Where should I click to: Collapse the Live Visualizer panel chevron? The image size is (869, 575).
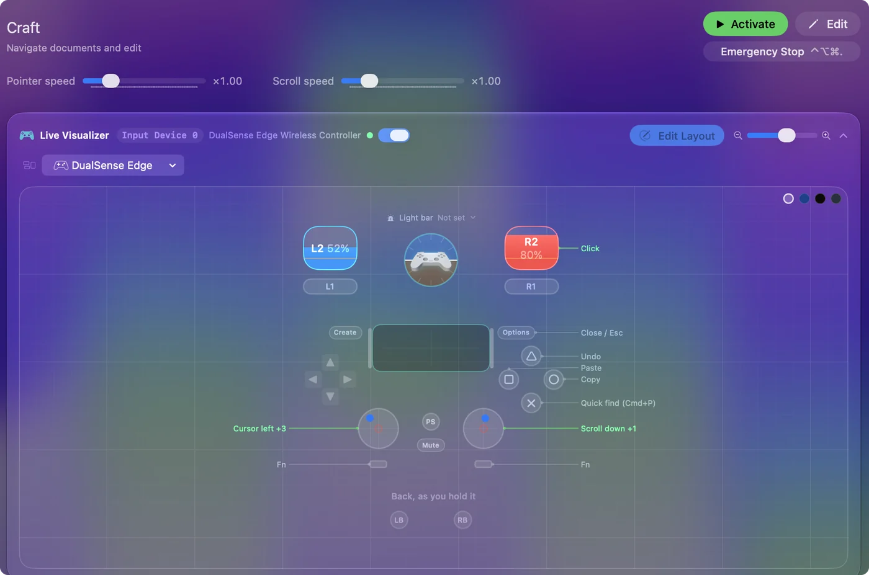tap(843, 135)
